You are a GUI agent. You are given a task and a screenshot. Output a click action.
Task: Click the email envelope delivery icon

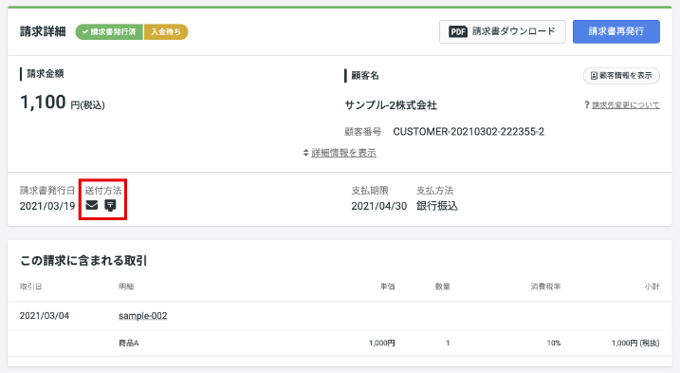coord(91,205)
